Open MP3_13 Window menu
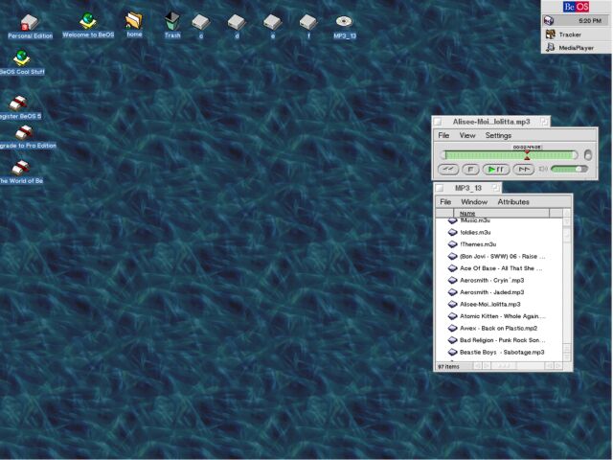 (474, 202)
